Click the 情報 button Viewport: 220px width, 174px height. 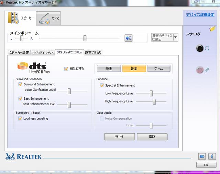(x=152, y=137)
